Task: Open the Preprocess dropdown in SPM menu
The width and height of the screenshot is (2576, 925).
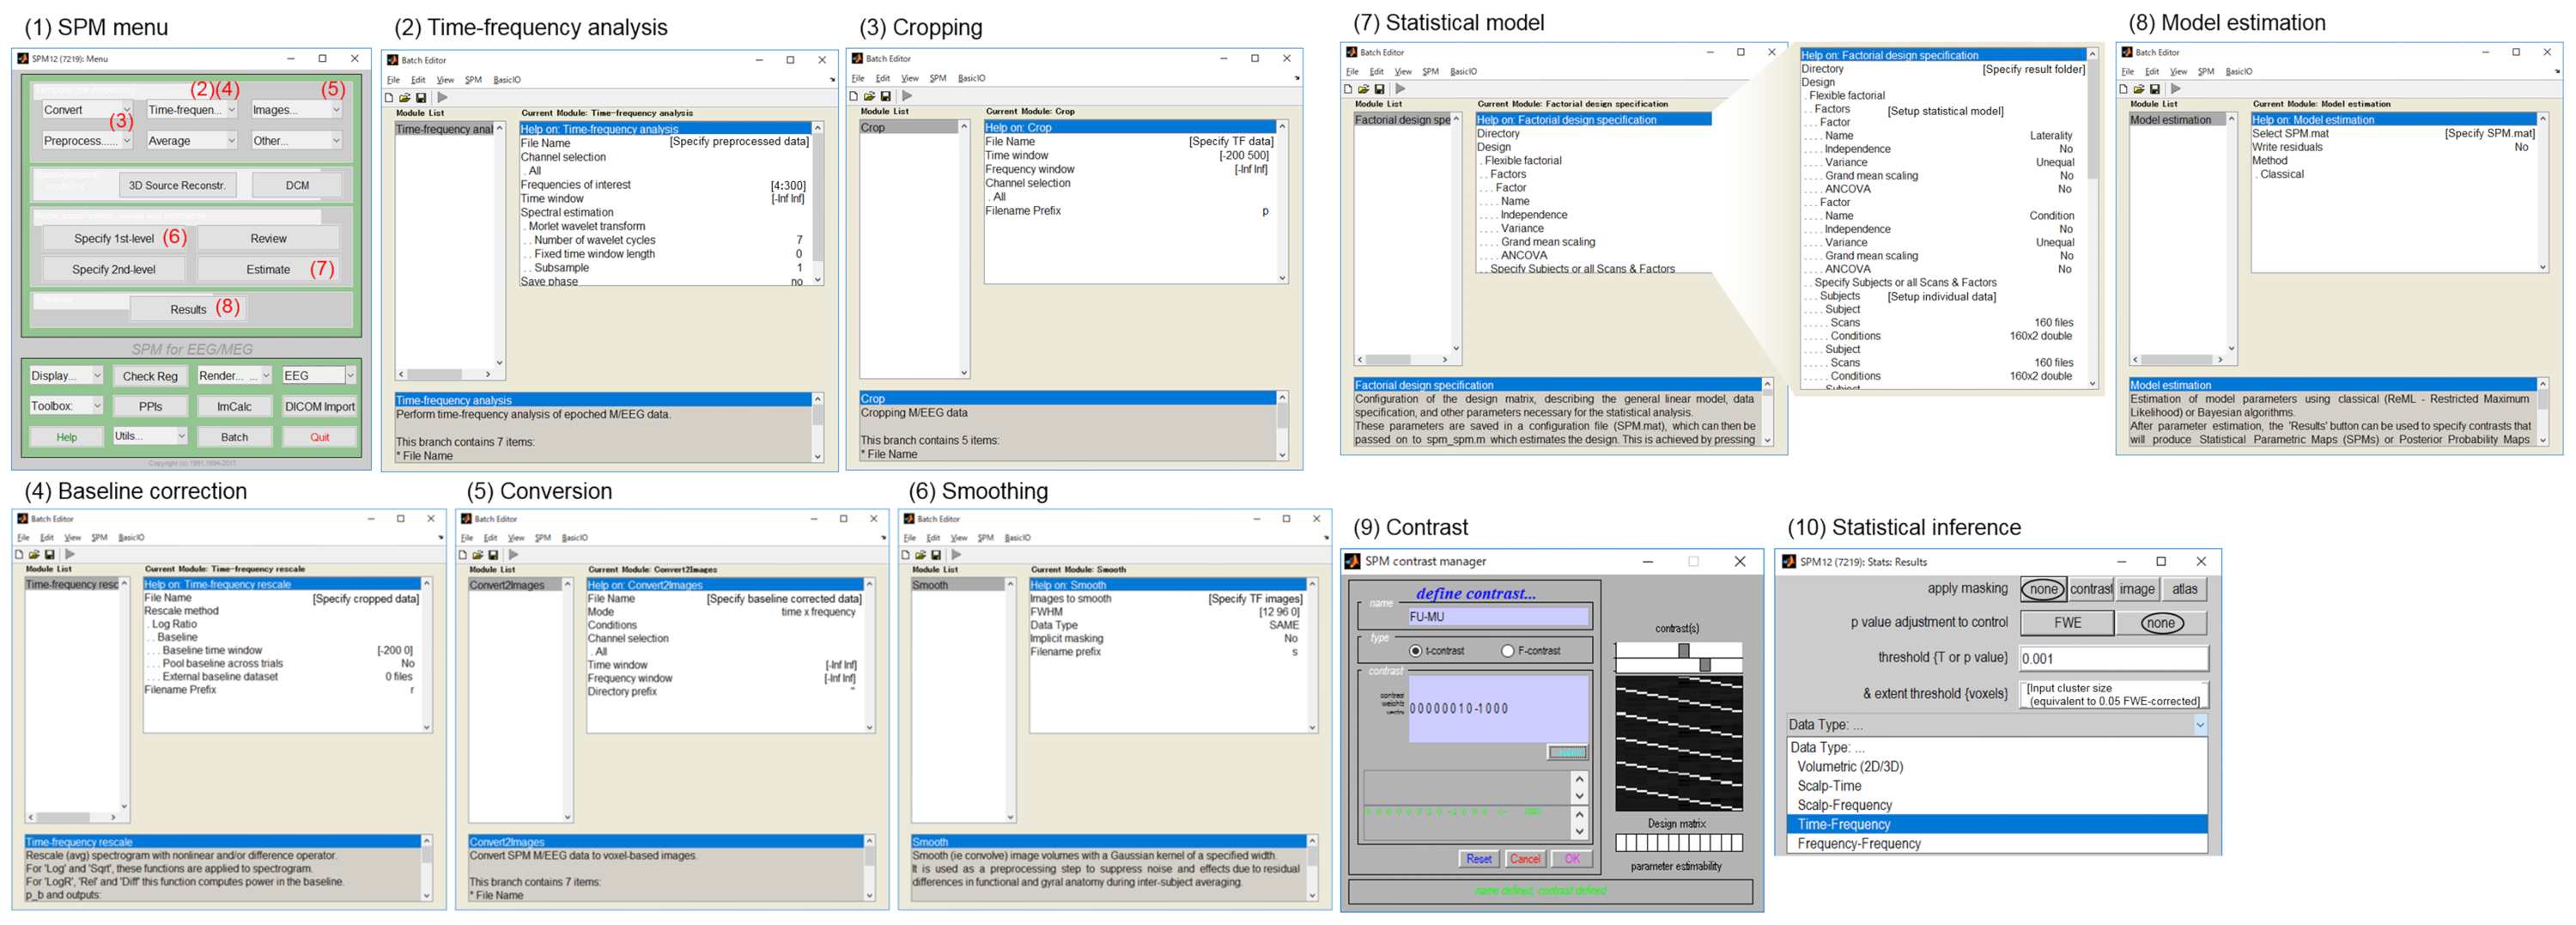Action: tap(87, 141)
